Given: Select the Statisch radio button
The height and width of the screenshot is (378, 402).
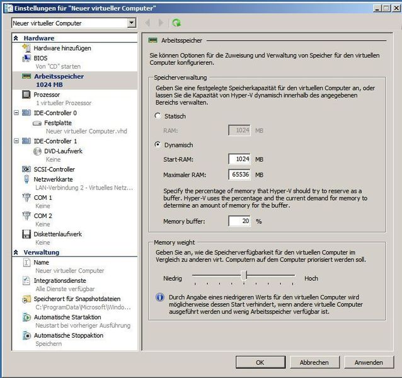Looking at the screenshot, I should pos(158,116).
